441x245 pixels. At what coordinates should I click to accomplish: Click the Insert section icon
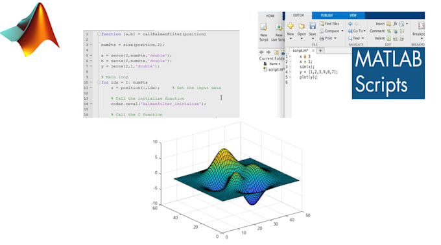[388, 24]
